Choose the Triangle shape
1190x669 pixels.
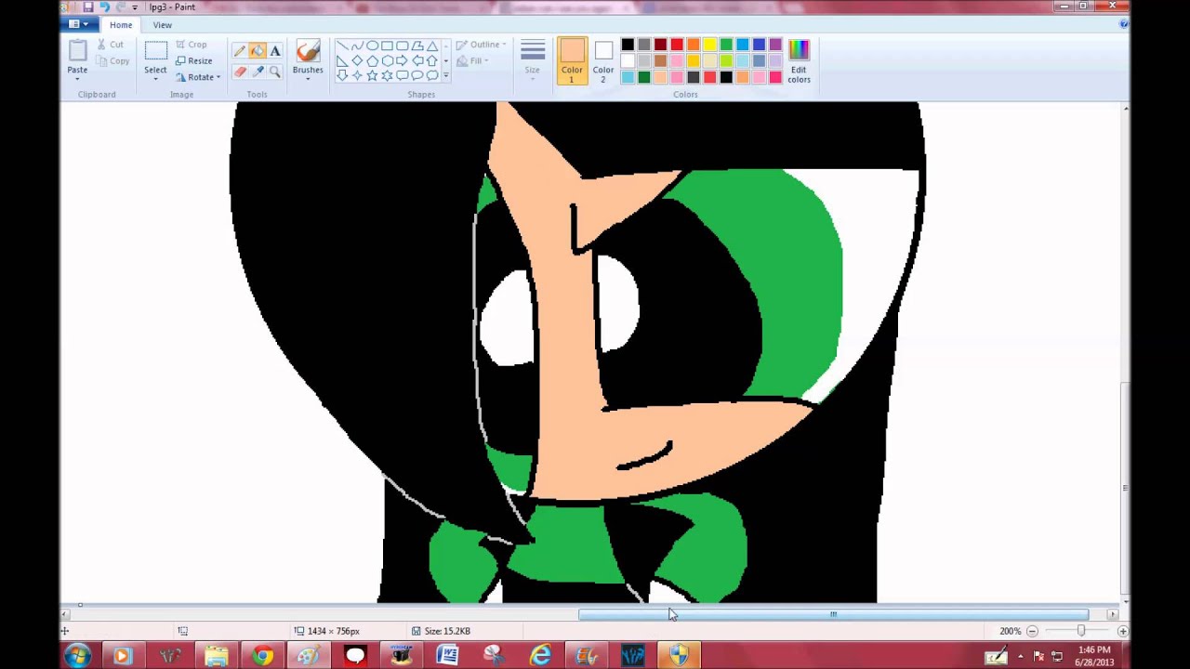tap(432, 46)
